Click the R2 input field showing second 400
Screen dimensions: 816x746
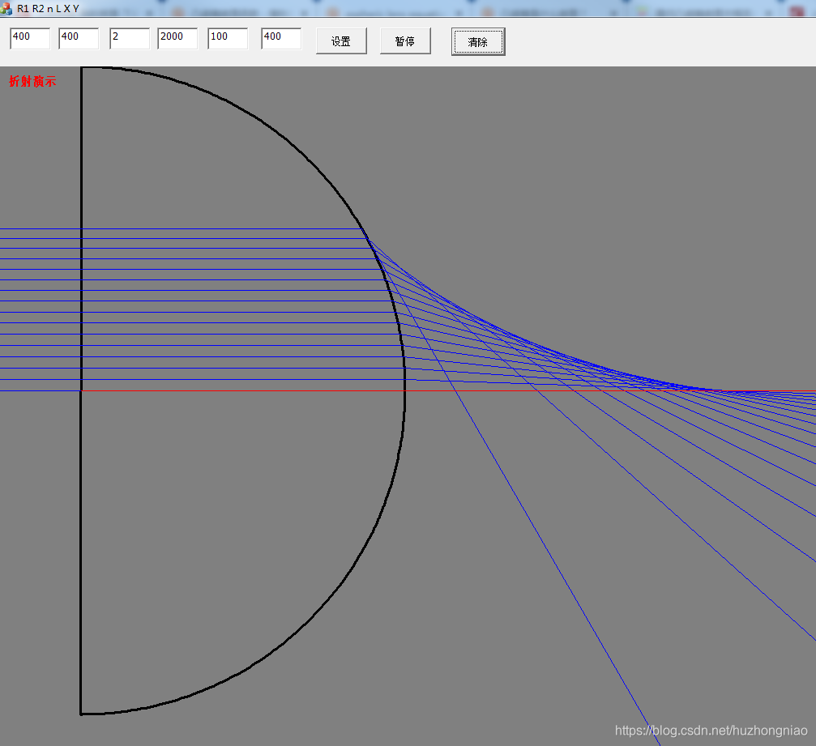[79, 39]
